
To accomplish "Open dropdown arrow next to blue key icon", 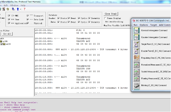I will pos(20,9).
